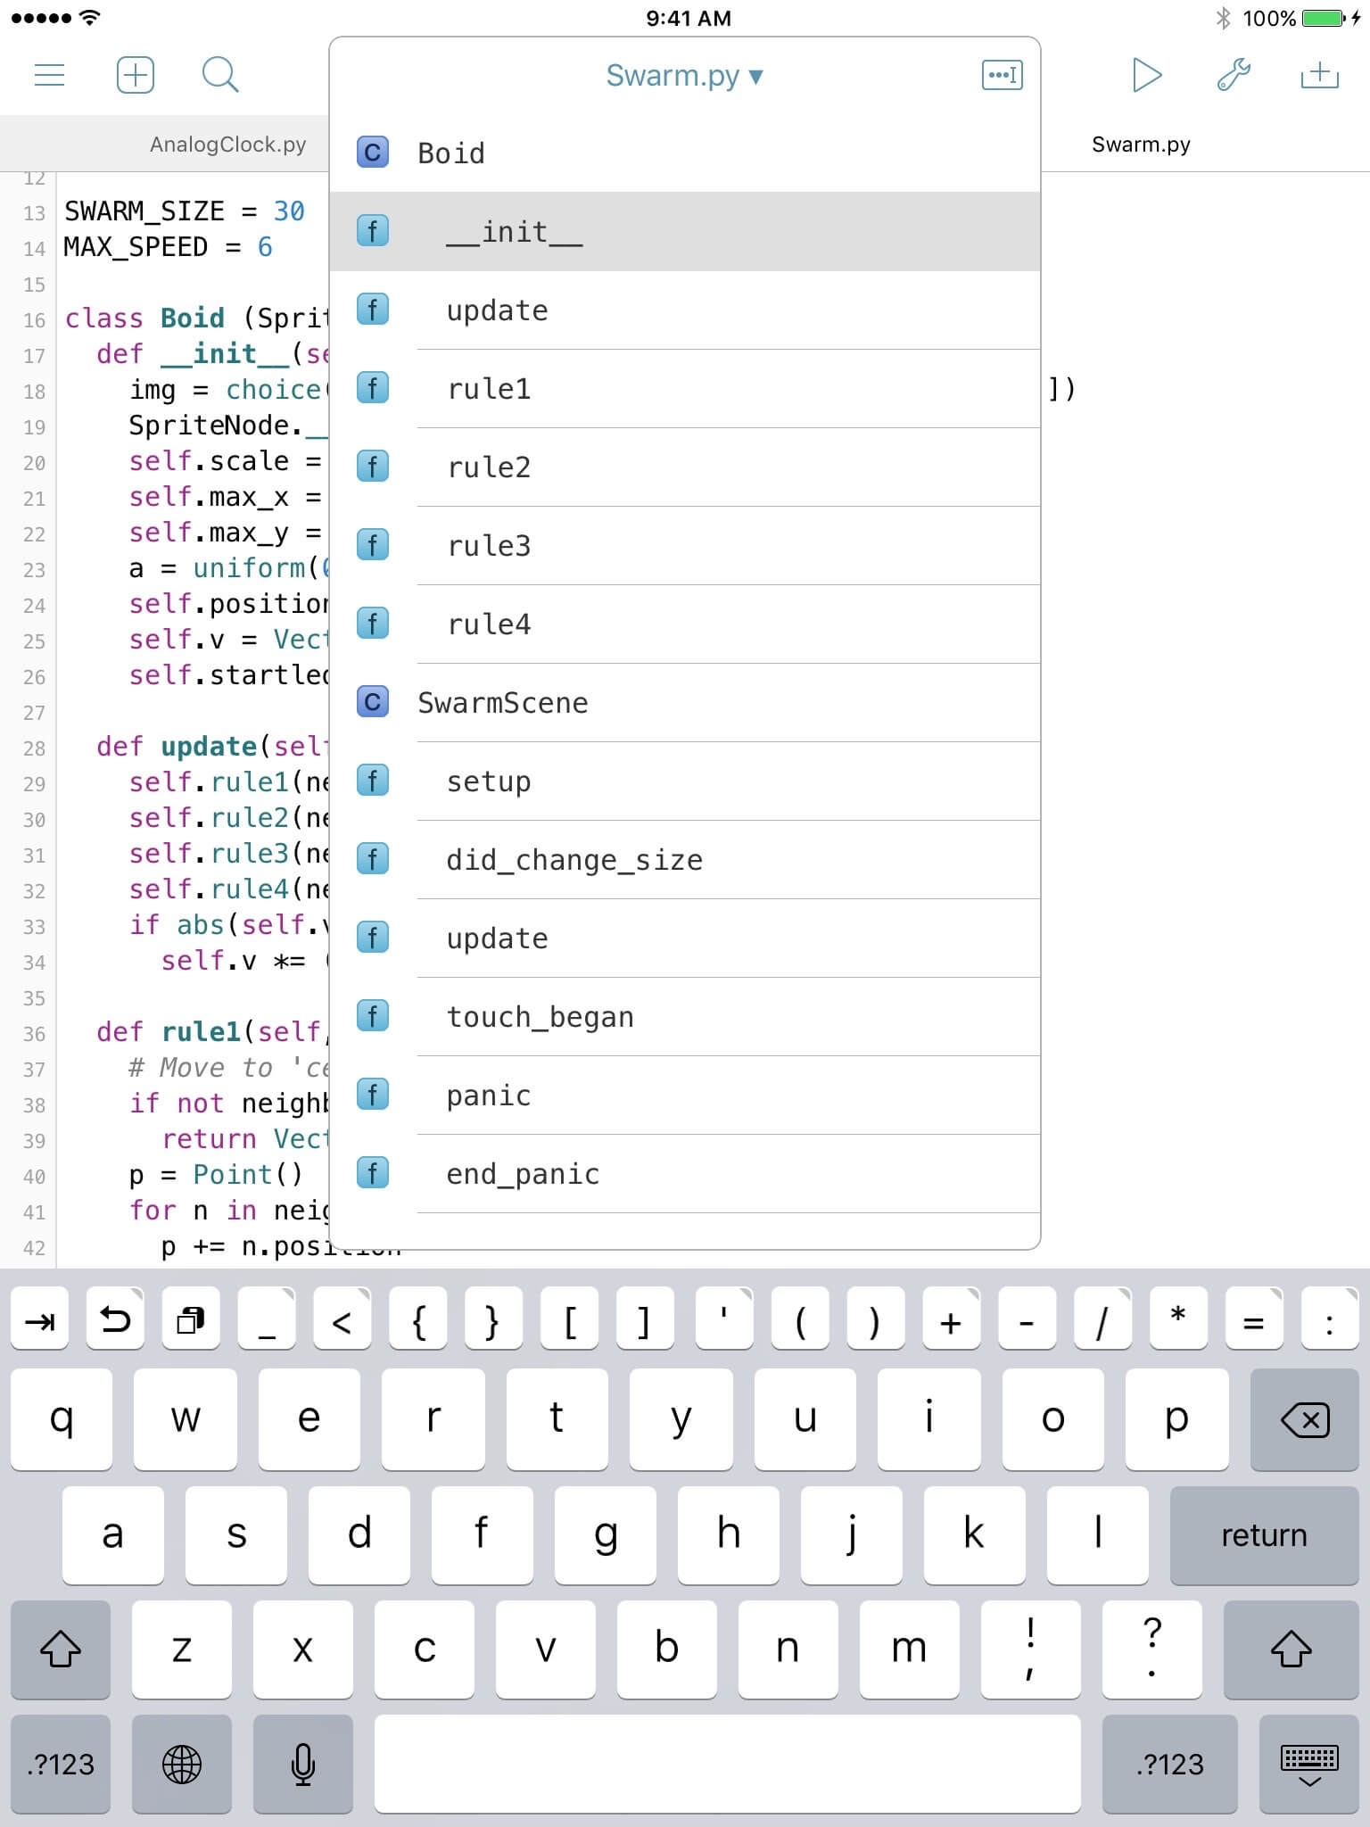The width and height of the screenshot is (1370, 1827).
Task: Open the hamburger sidebar menu
Action: [x=49, y=75]
